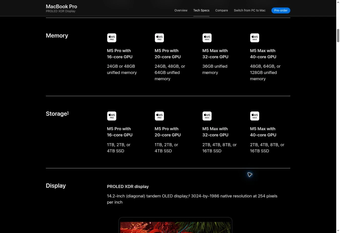Click the MacBook Pro title in header

(62, 7)
